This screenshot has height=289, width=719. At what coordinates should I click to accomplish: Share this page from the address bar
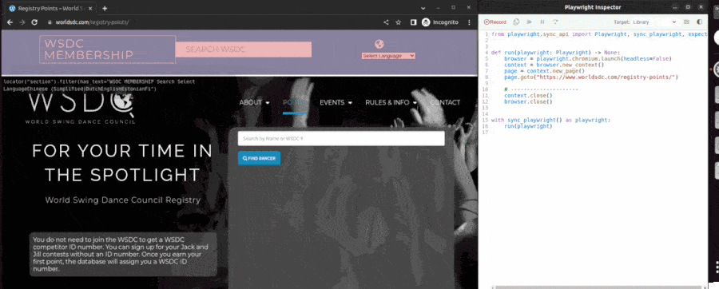tap(386, 22)
